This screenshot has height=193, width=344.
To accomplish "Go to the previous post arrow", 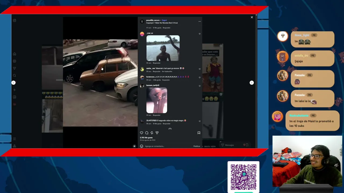I will point(13,83).
